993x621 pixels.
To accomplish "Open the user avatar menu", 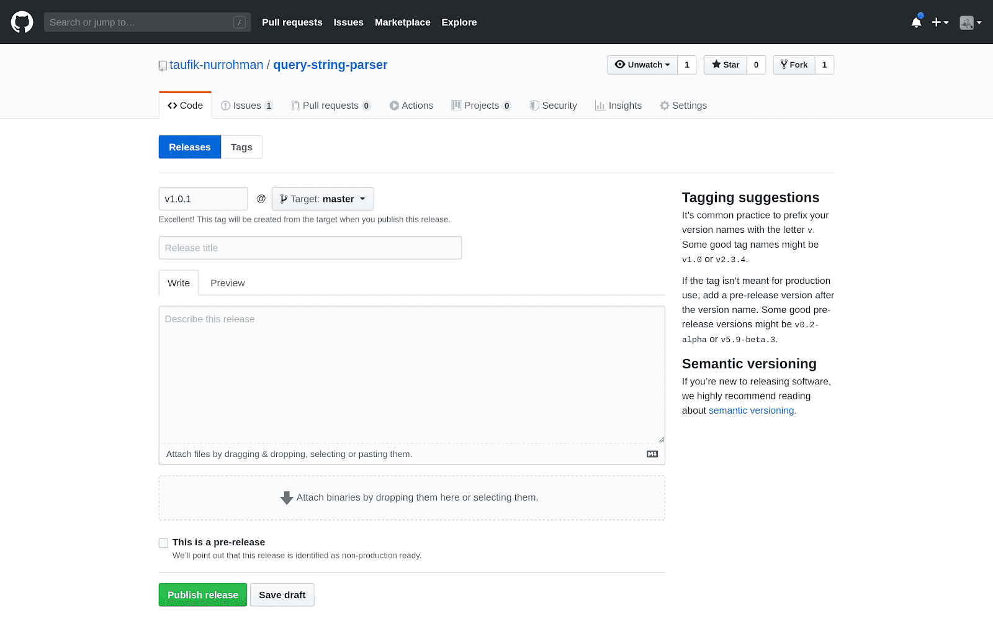I will (x=970, y=22).
